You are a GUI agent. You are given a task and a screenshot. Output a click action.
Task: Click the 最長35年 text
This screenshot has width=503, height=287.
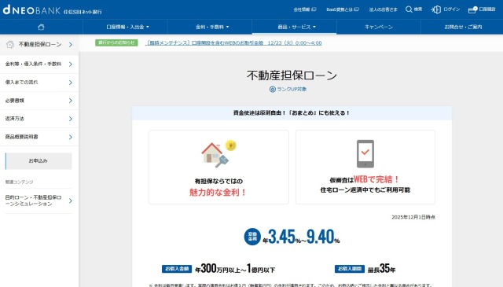[381, 268]
